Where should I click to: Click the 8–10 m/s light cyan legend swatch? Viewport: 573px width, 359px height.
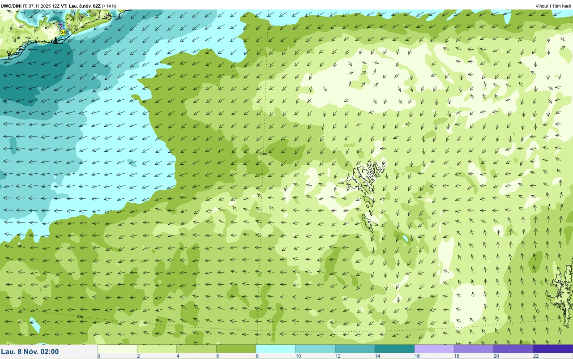coord(276,349)
